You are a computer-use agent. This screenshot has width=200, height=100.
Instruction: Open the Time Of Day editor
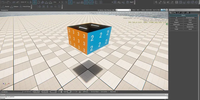coord(25,6)
